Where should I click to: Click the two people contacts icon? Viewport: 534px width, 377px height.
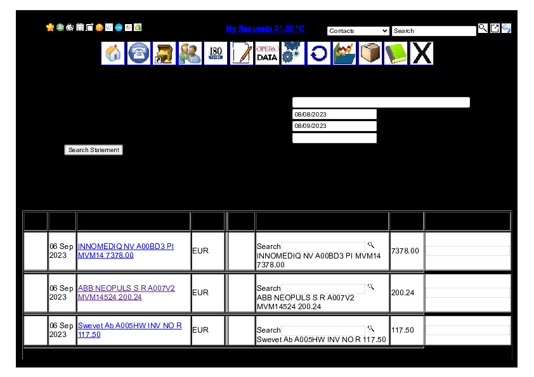[190, 53]
